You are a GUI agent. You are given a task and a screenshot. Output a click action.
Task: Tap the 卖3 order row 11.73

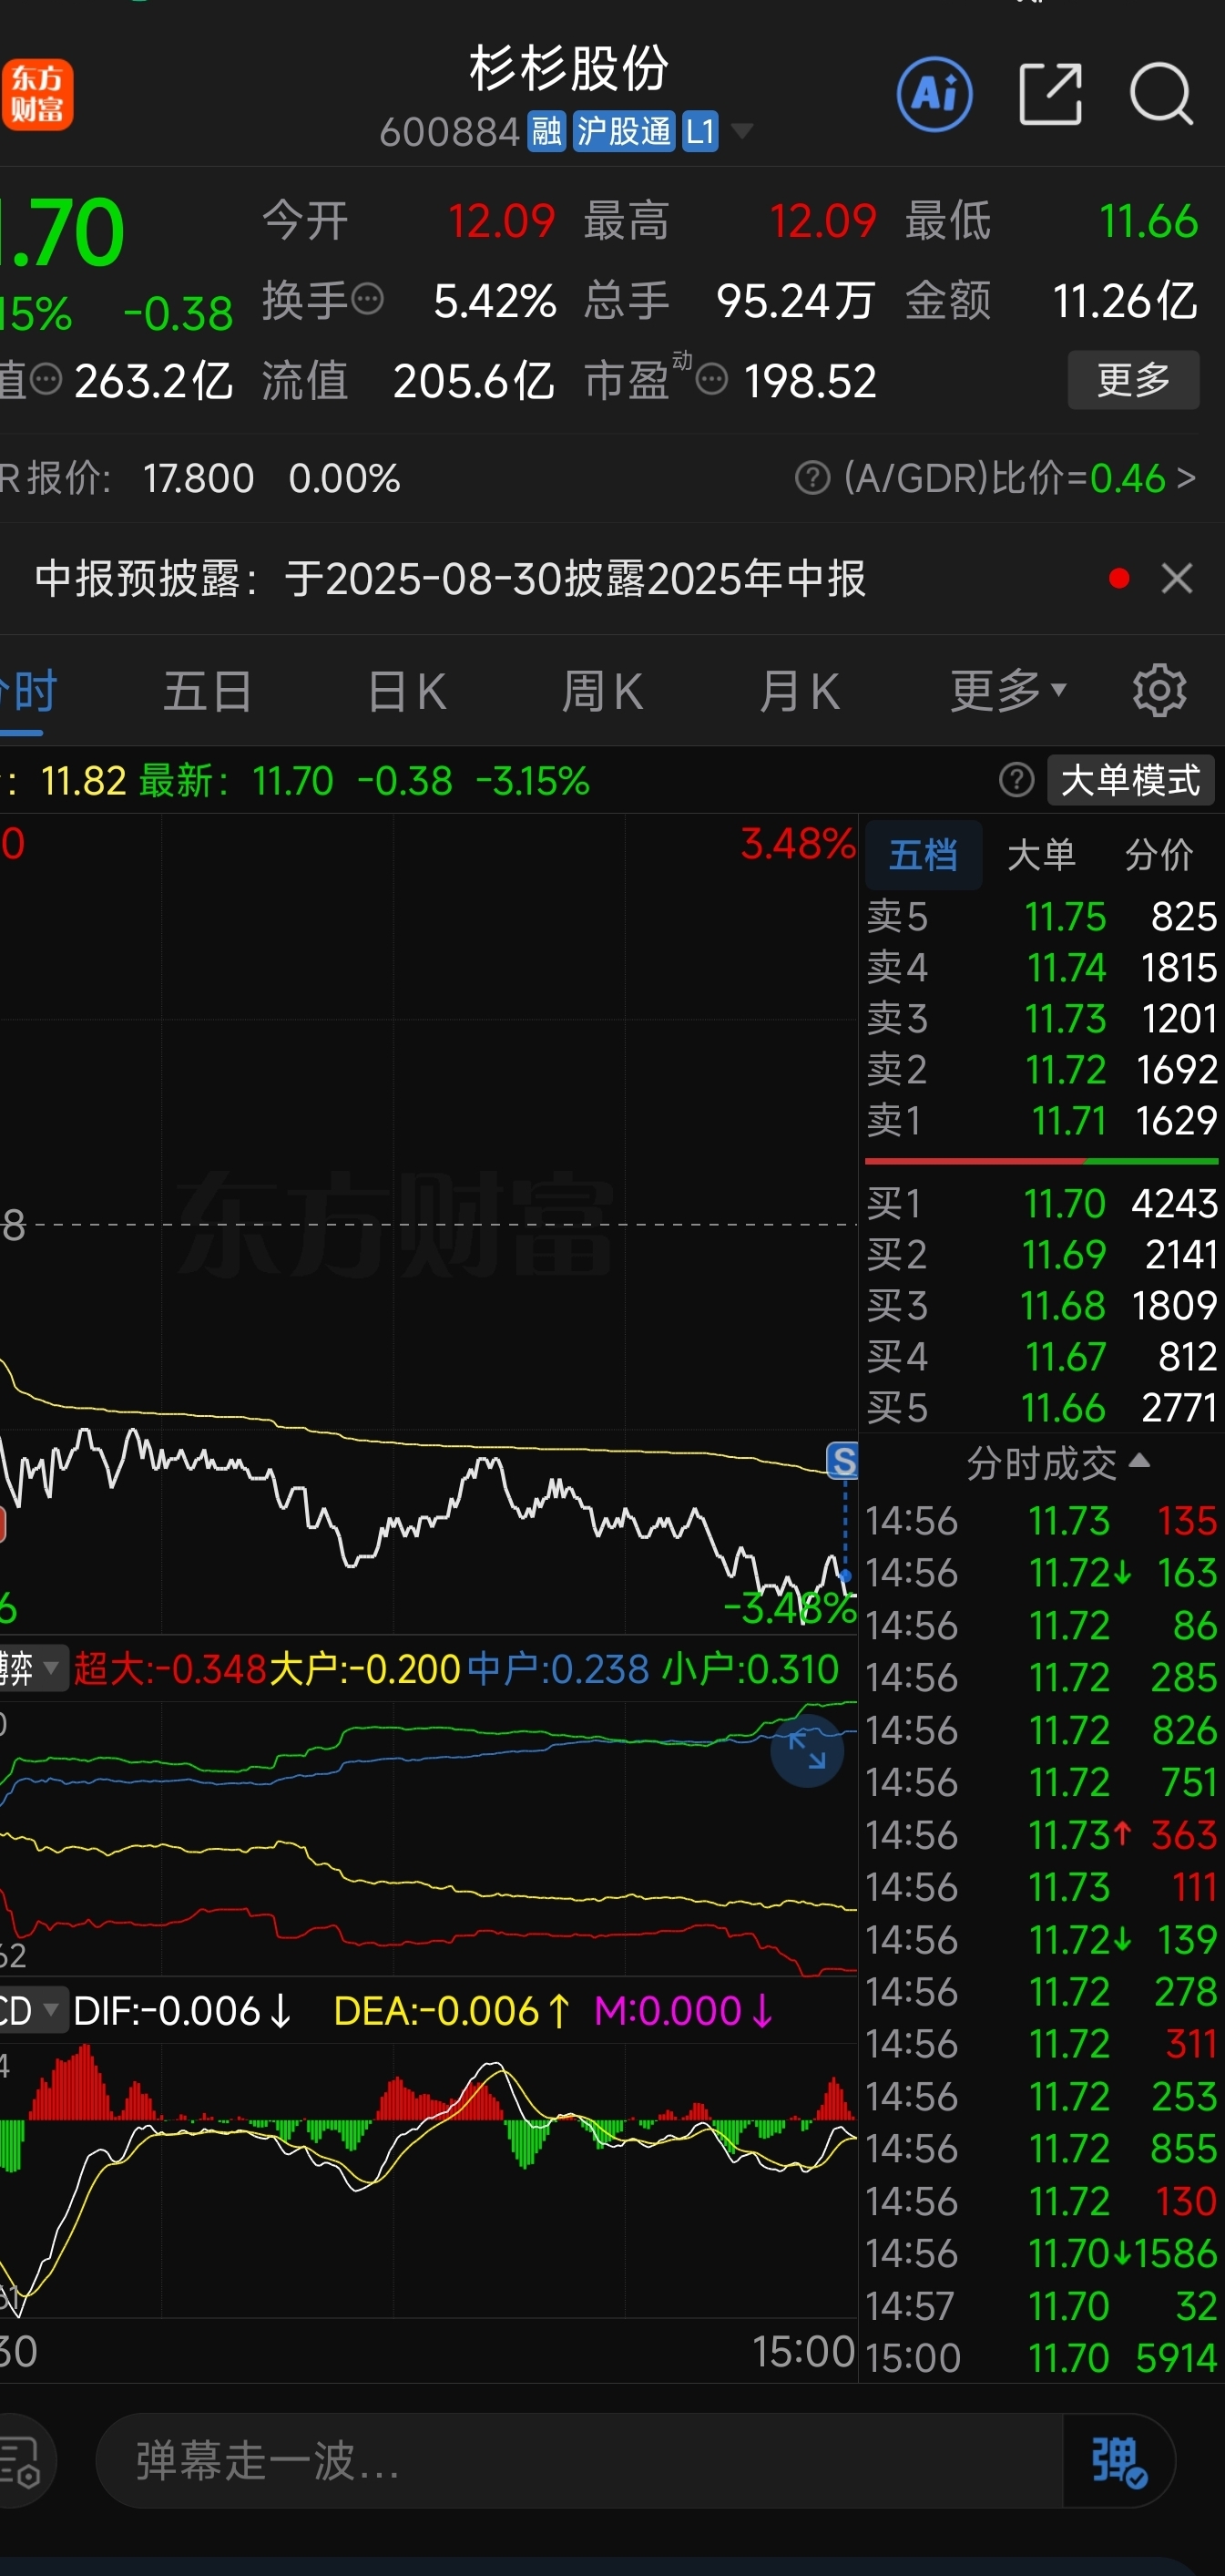click(x=1041, y=1019)
